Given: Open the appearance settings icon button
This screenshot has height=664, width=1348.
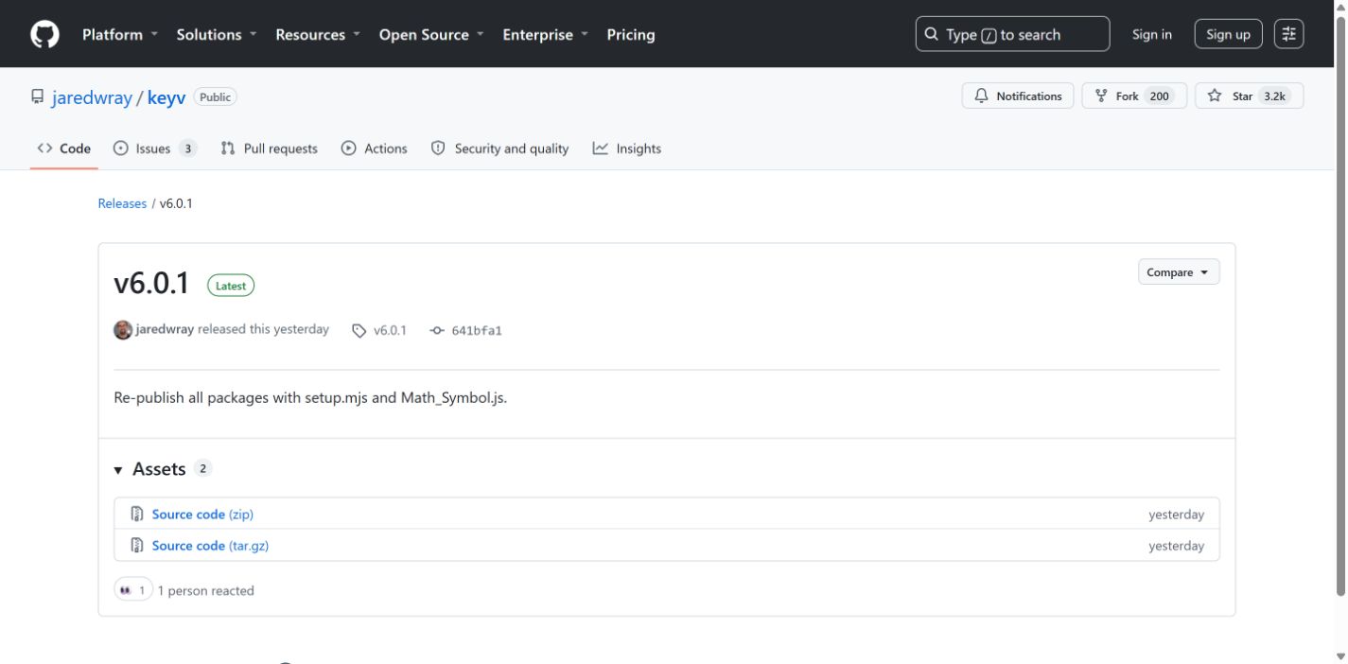Looking at the screenshot, I should tap(1288, 34).
